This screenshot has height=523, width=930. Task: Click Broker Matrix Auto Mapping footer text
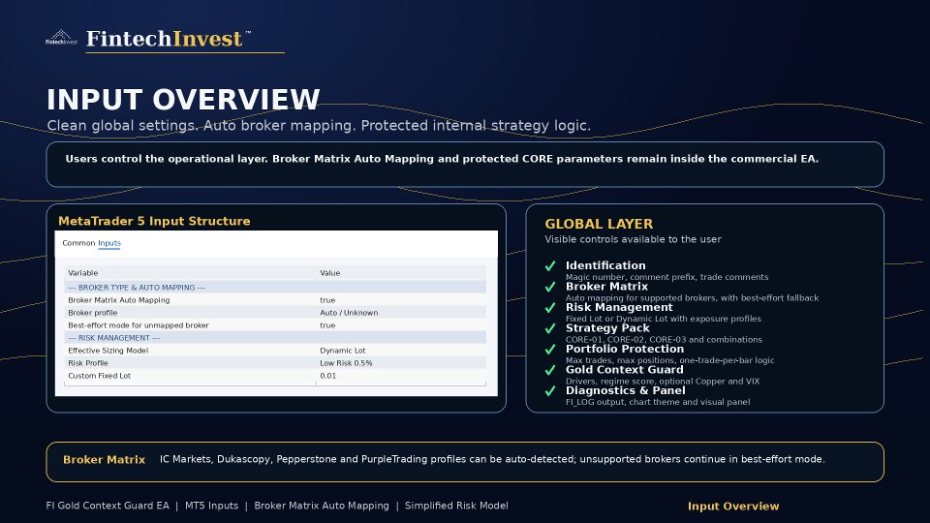[x=322, y=506]
